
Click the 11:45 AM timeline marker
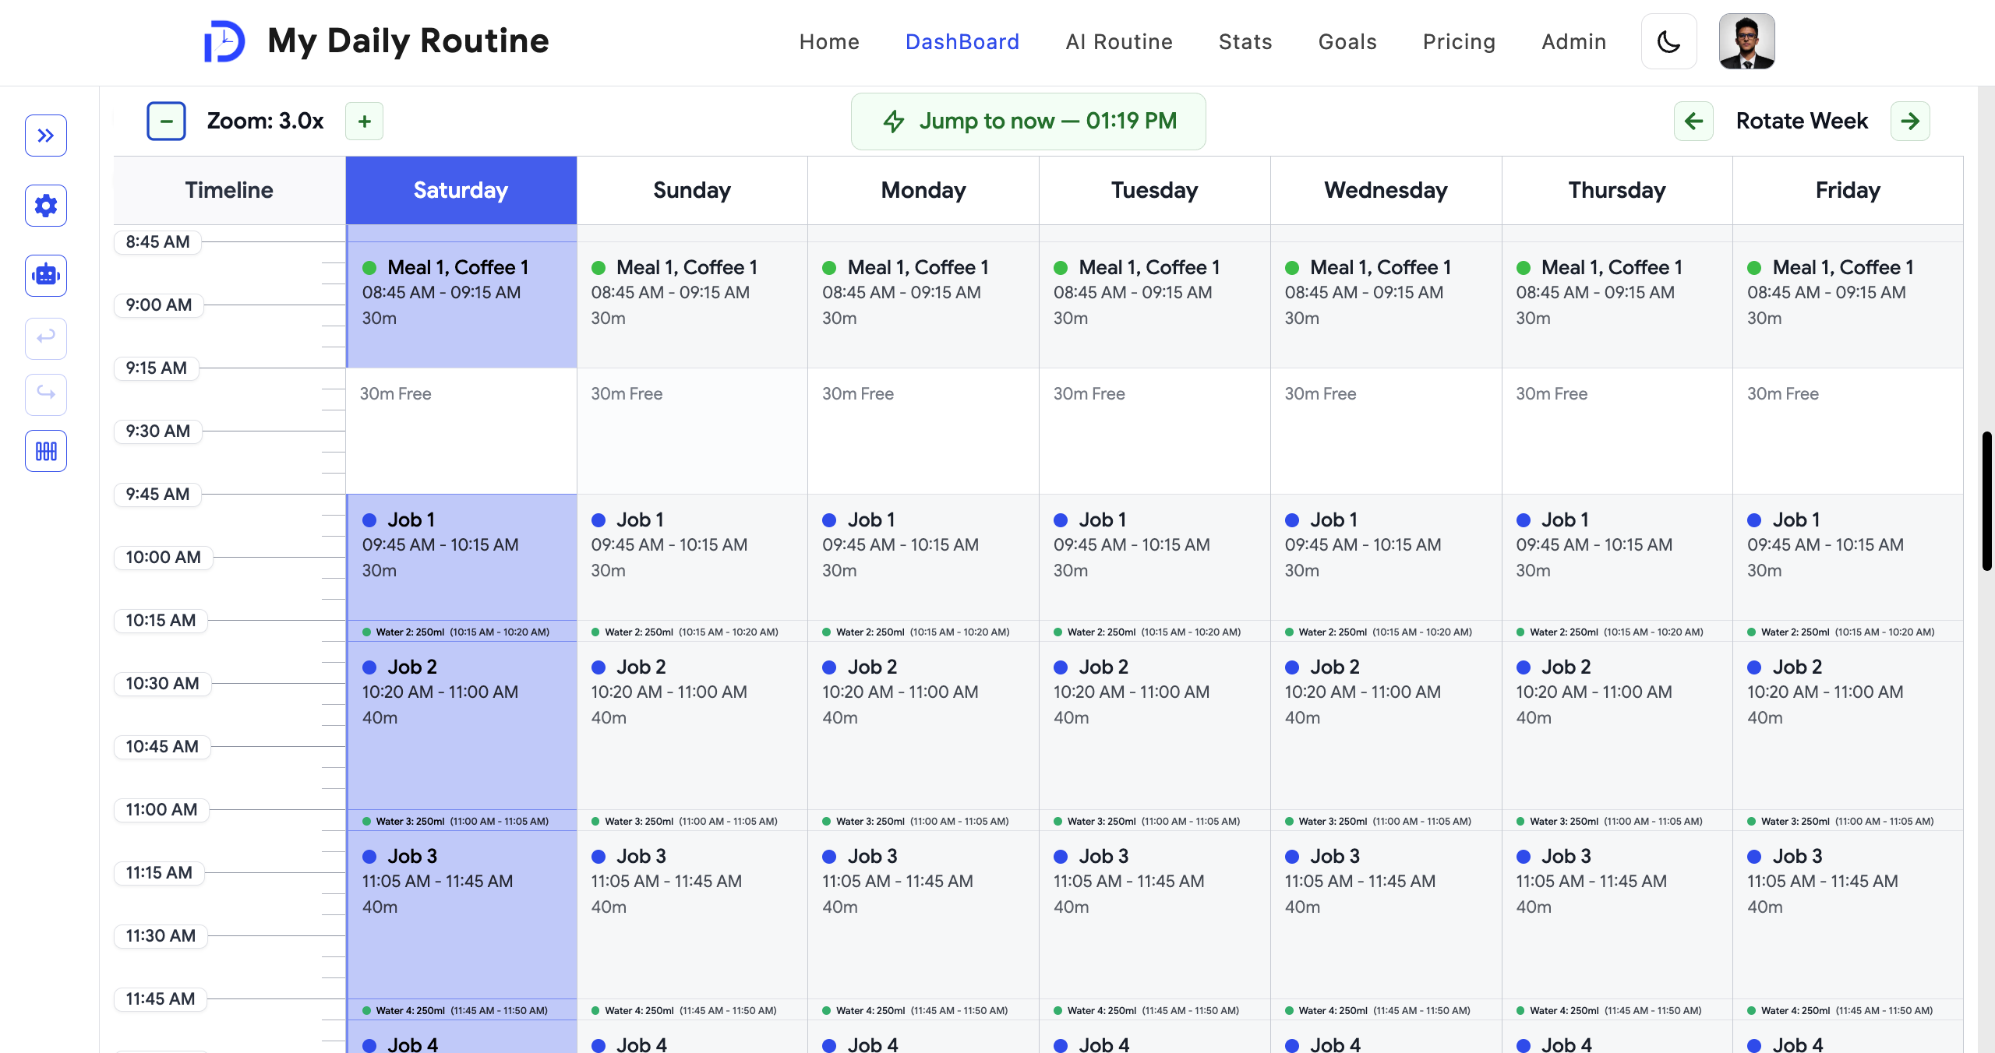coord(161,999)
